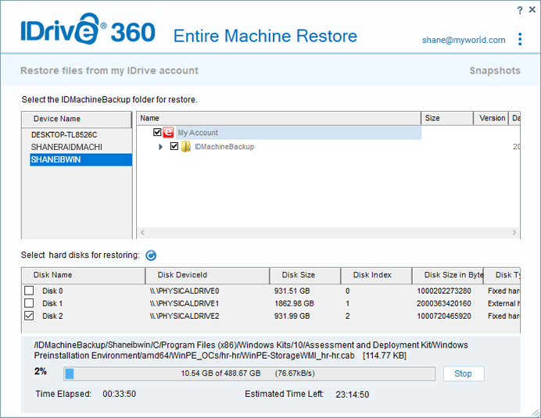Viewport: 541px width, 418px height.
Task: Click the Disk Size column header
Action: tap(306, 275)
